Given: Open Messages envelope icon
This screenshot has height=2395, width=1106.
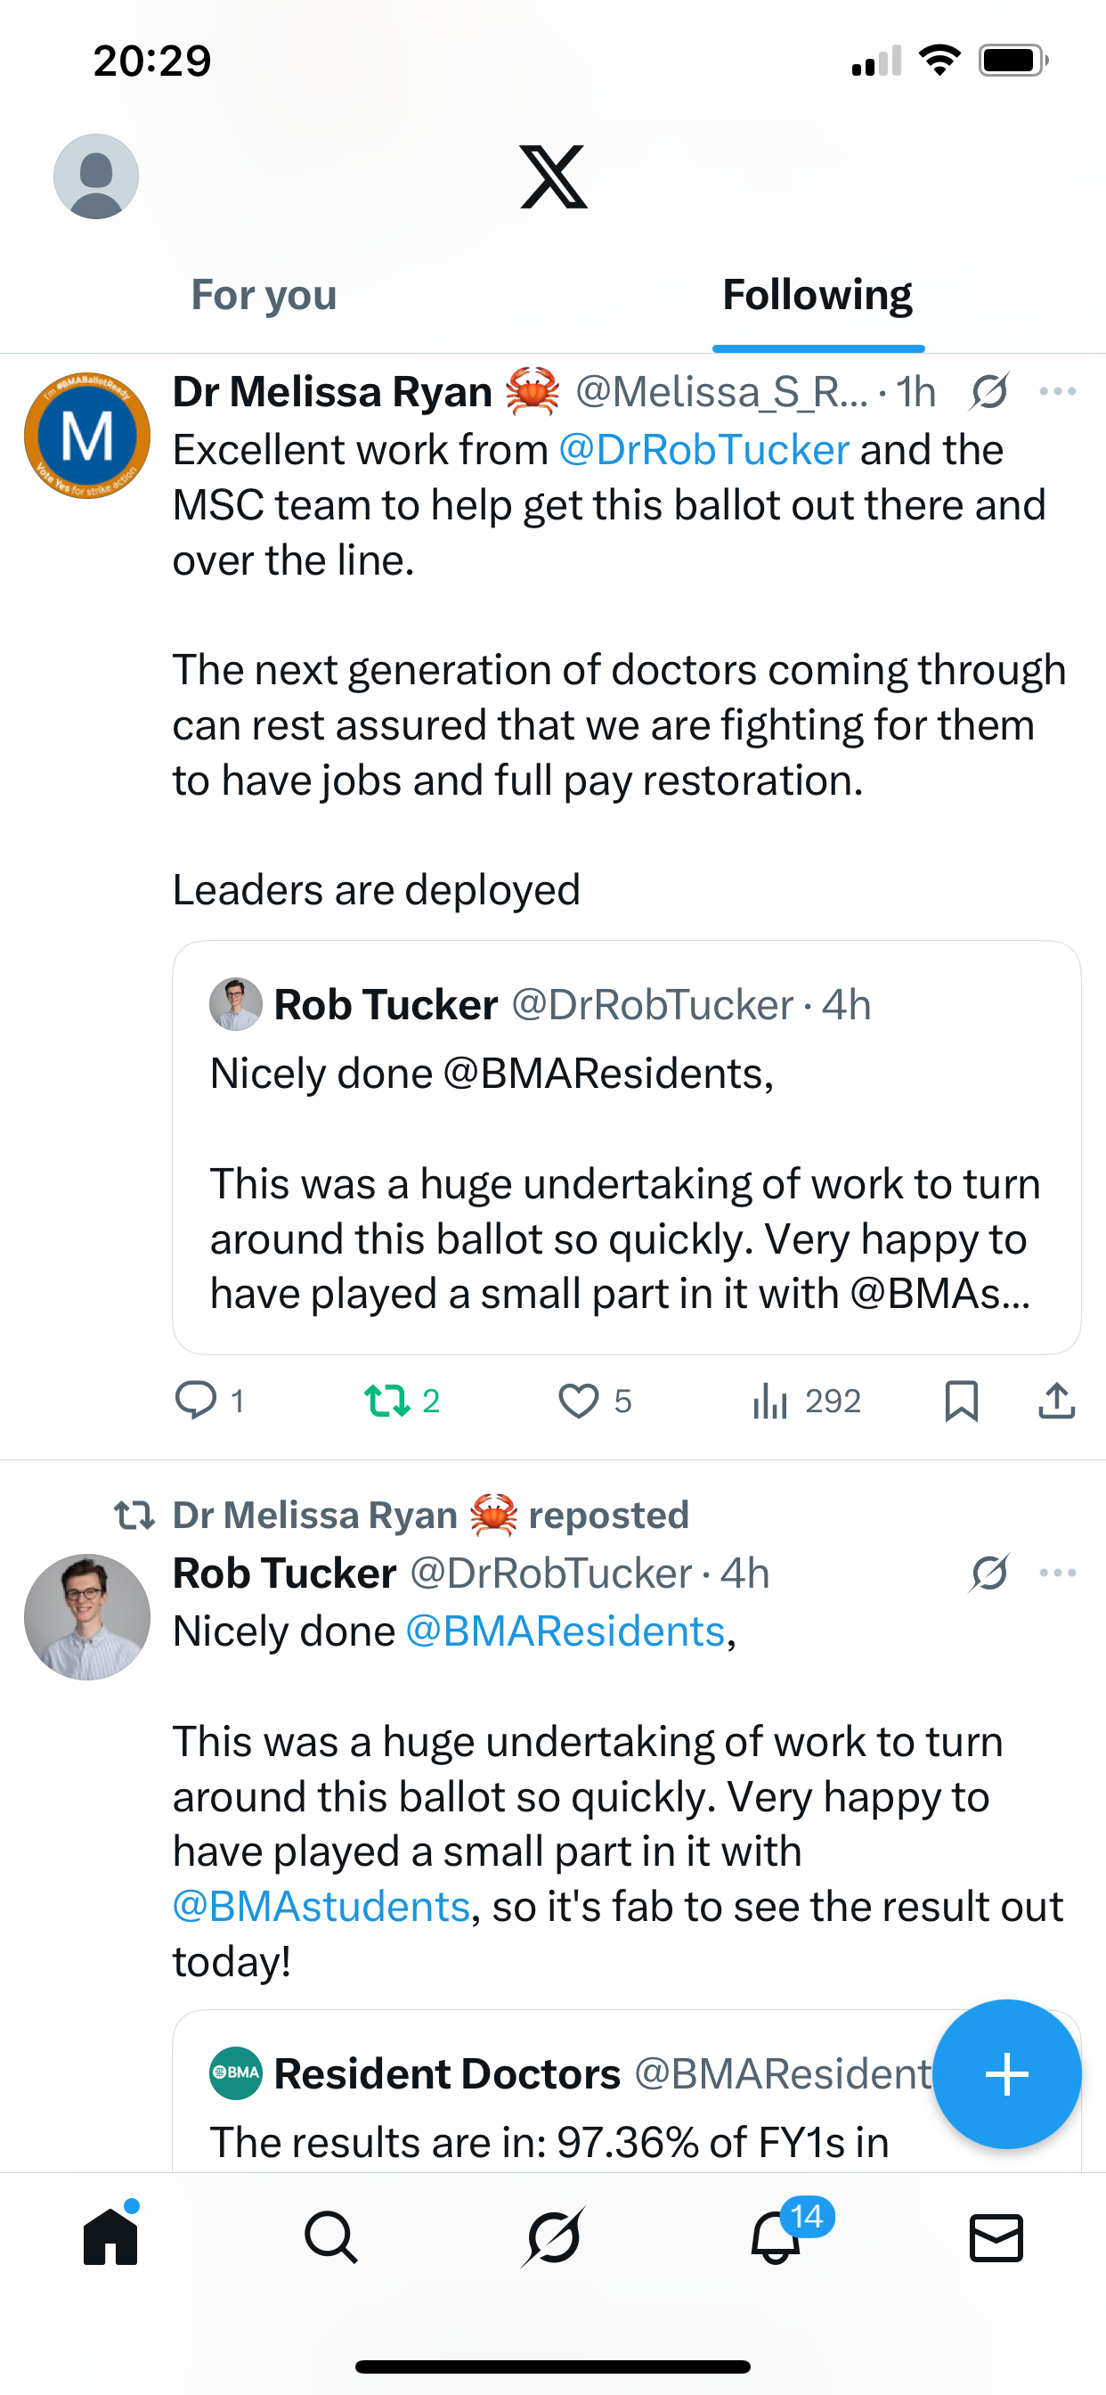Looking at the screenshot, I should [x=996, y=2237].
